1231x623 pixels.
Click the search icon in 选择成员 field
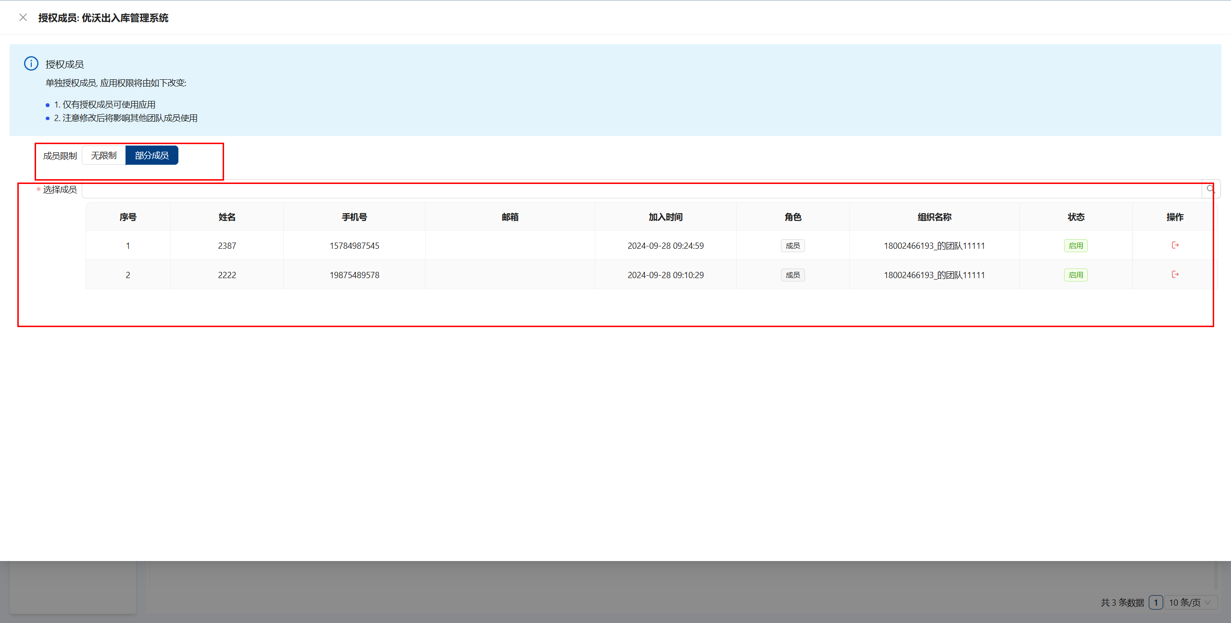[1211, 189]
